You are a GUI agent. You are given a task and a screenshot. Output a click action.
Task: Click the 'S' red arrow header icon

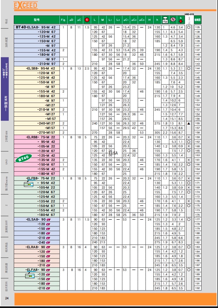(181, 20)
